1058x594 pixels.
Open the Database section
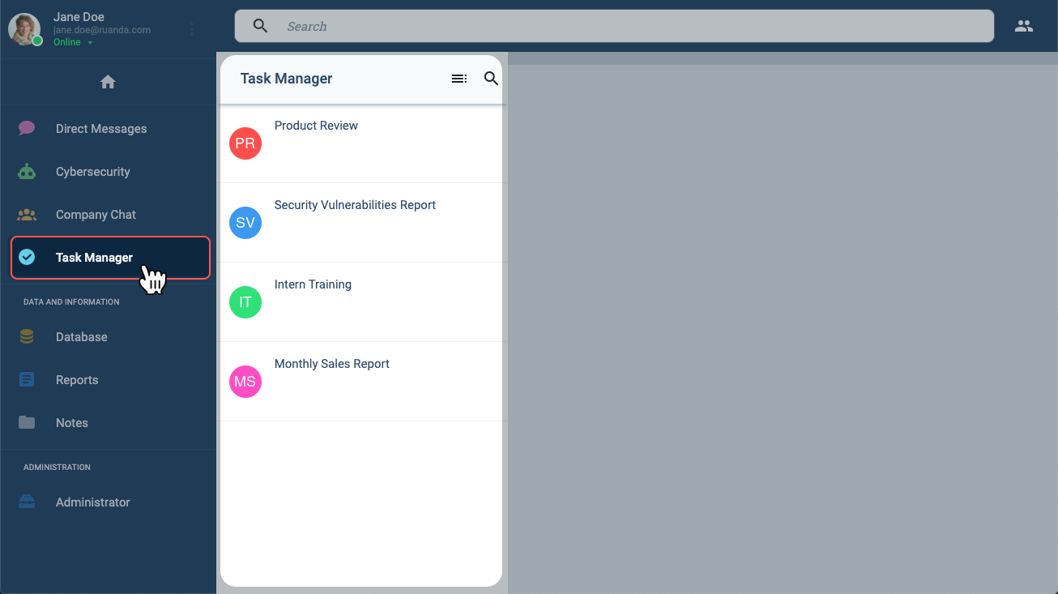coord(109,337)
